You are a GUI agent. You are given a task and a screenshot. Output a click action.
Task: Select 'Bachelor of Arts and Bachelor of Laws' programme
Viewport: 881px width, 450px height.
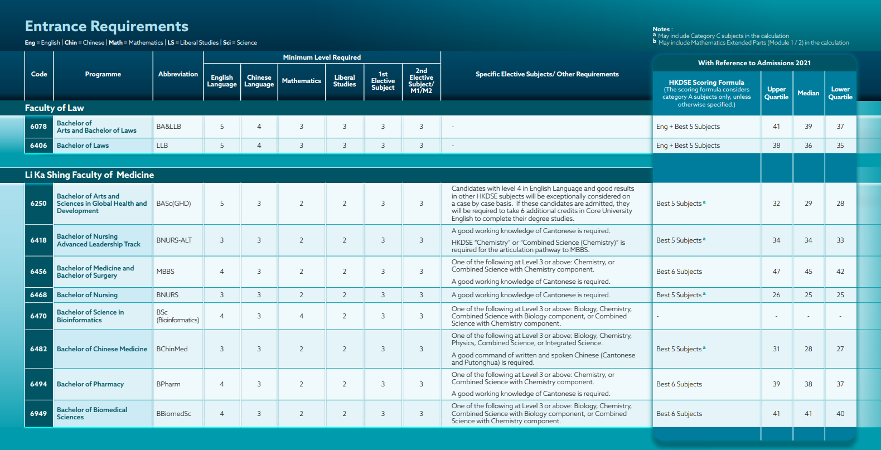[96, 127]
